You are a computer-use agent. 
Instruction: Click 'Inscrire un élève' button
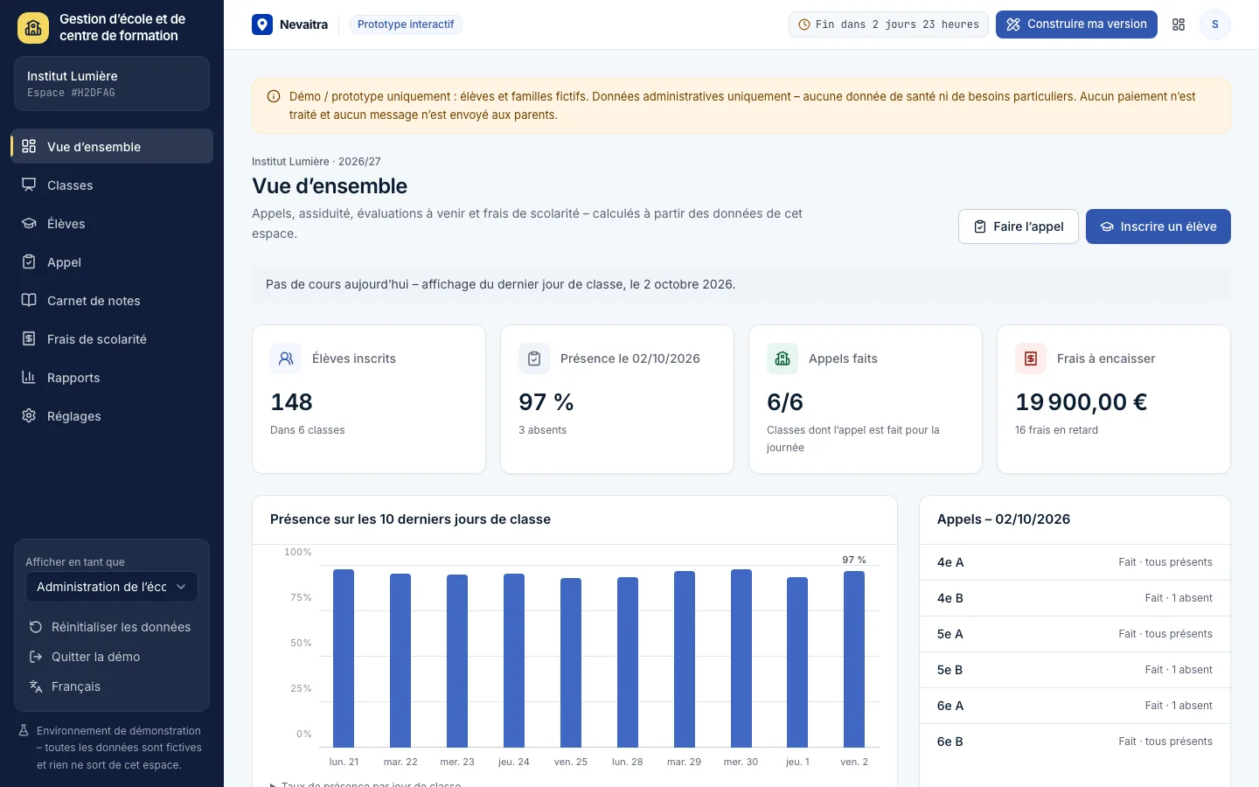coord(1158,226)
